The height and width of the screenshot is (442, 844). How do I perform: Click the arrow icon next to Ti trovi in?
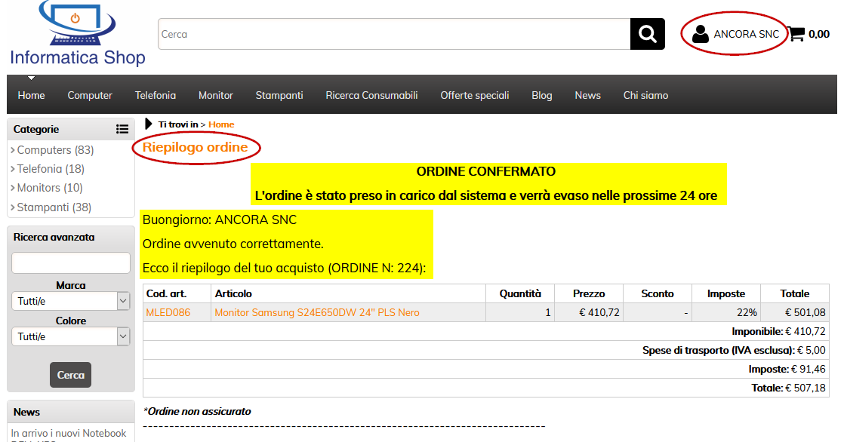click(148, 123)
